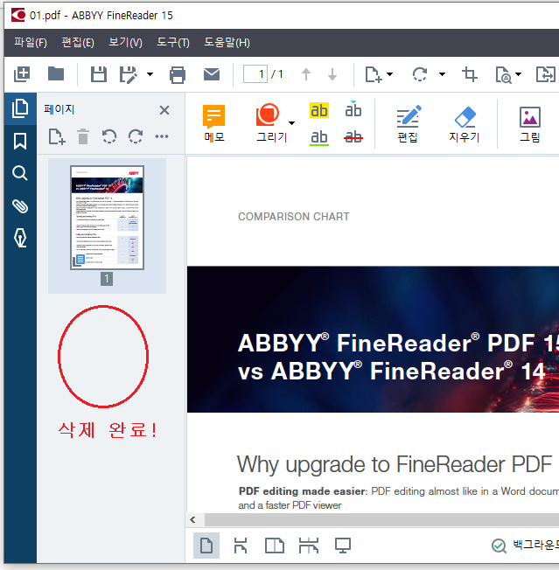Open the Digital Signatures pen panel
This screenshot has height=570, width=559.
(20, 238)
